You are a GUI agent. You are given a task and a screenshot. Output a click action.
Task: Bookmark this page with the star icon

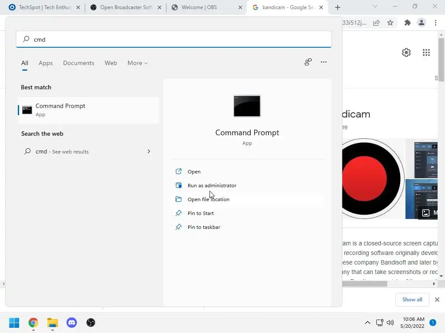[390, 23]
